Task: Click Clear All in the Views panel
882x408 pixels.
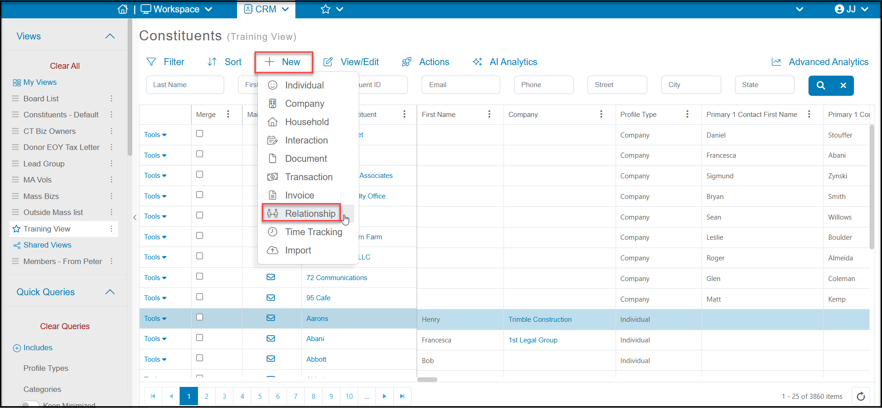Action: (65, 66)
